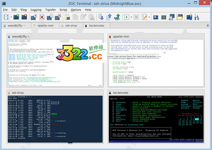
Task: Click the 'ssh-sirius' pane title text
Action: coord(18,93)
